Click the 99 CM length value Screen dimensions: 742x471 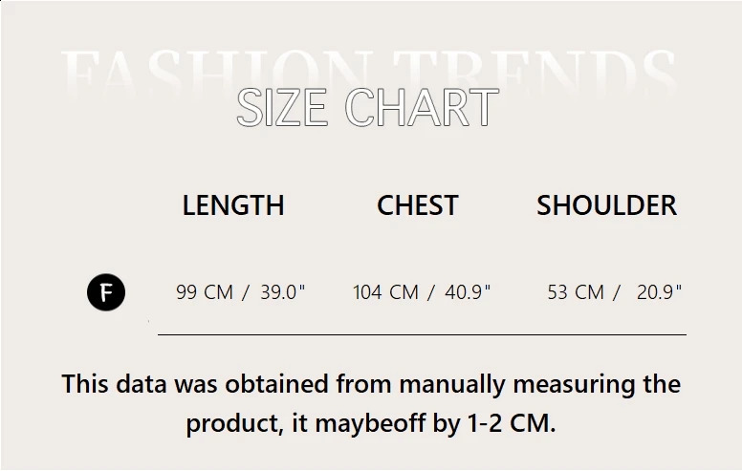coord(205,292)
